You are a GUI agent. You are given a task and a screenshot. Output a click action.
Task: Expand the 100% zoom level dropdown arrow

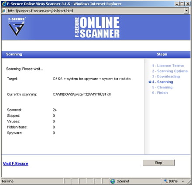tap(183, 181)
